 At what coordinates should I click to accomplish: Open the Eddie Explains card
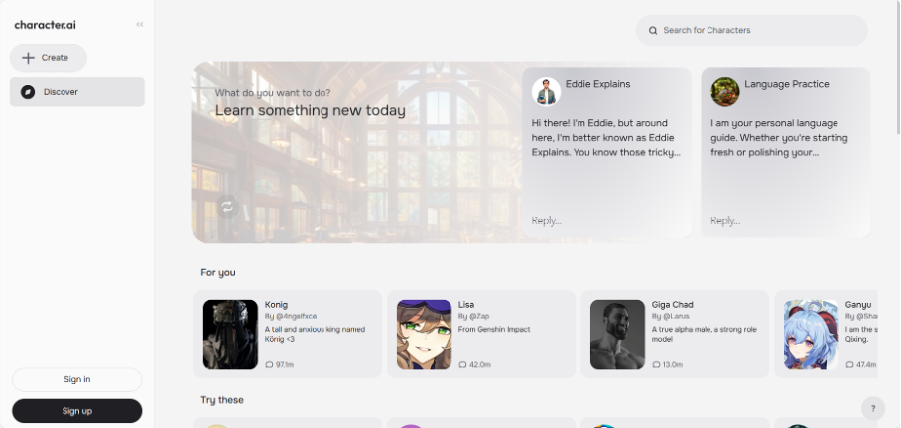tap(606, 152)
